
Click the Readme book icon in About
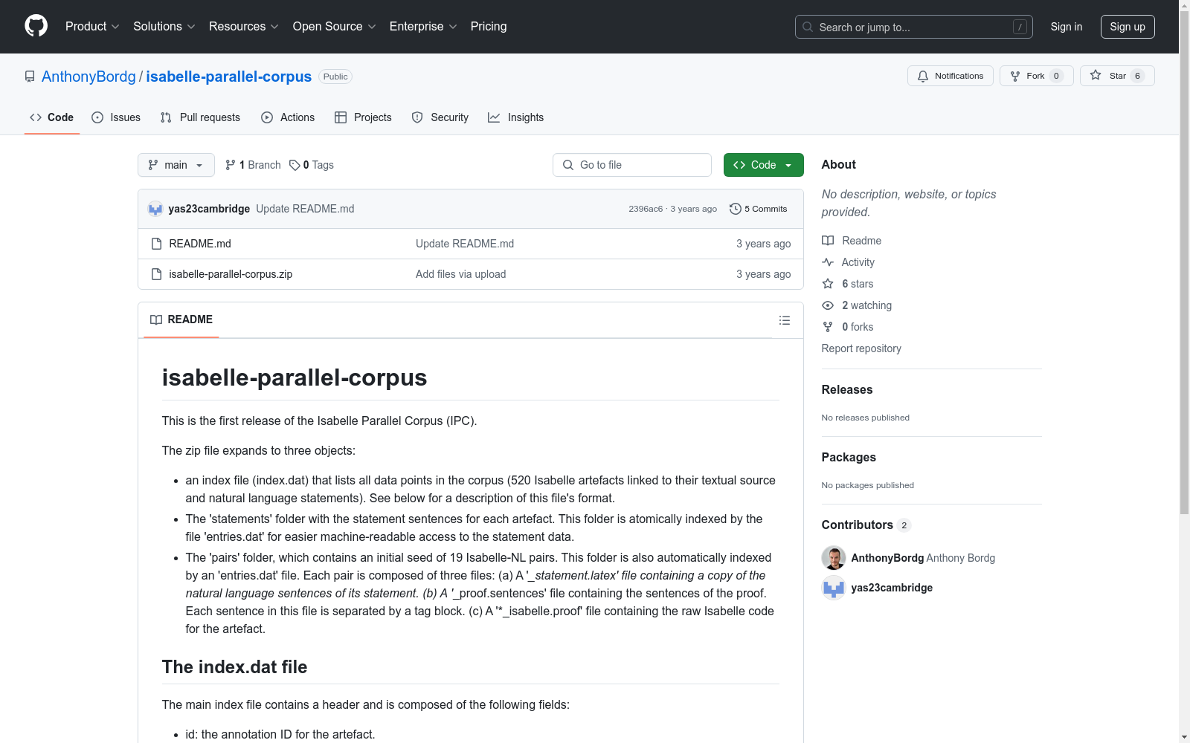pyautogui.click(x=828, y=241)
